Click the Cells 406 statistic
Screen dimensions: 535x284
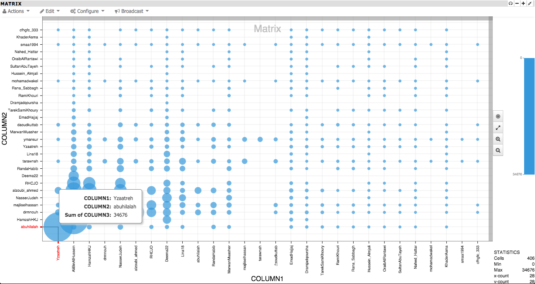pos(514,259)
